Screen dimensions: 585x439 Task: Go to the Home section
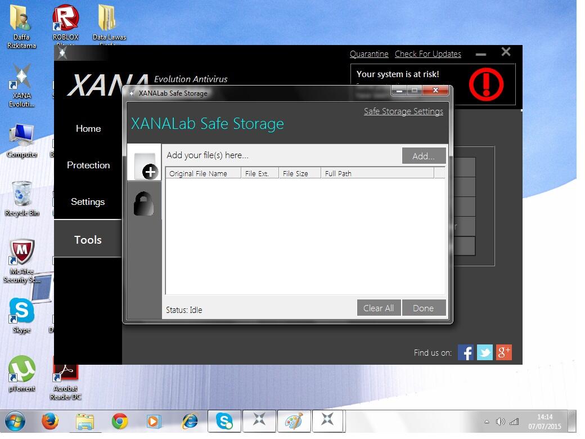88,128
